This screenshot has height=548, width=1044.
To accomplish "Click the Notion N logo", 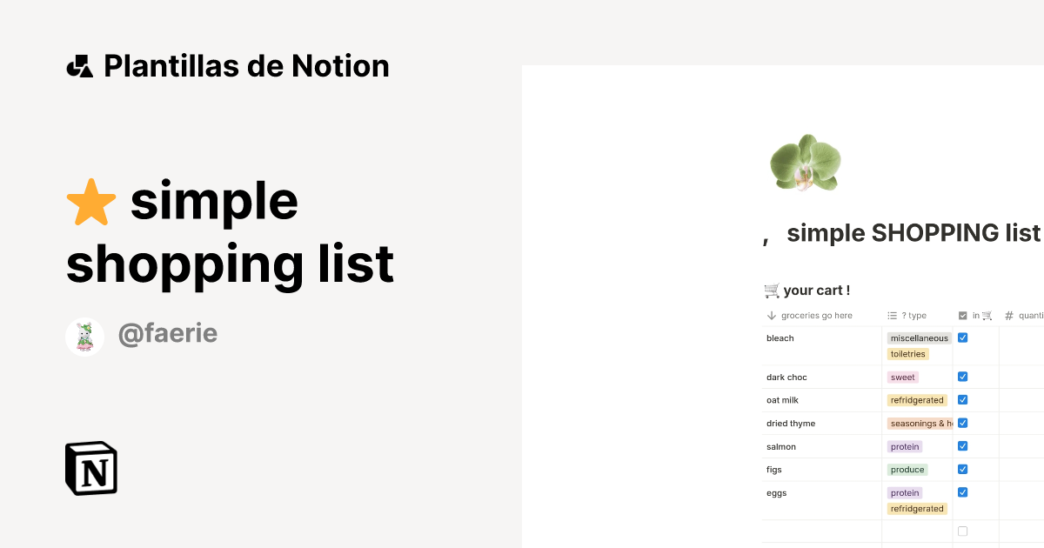I will [x=90, y=468].
